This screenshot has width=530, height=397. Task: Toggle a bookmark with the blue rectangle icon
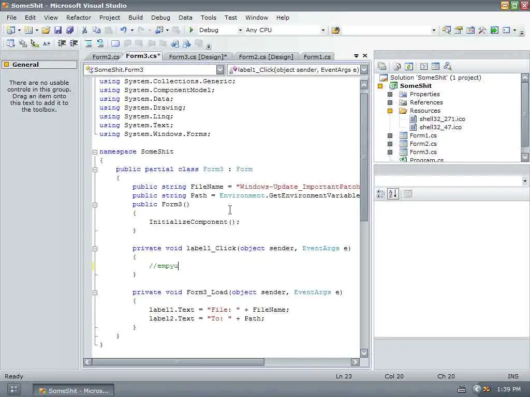(x=115, y=43)
